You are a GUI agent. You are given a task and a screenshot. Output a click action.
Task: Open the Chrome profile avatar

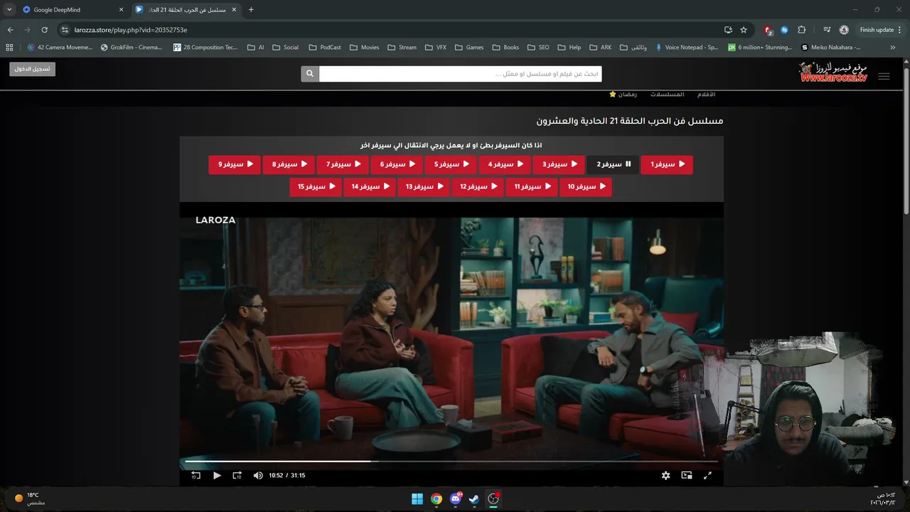(x=844, y=30)
